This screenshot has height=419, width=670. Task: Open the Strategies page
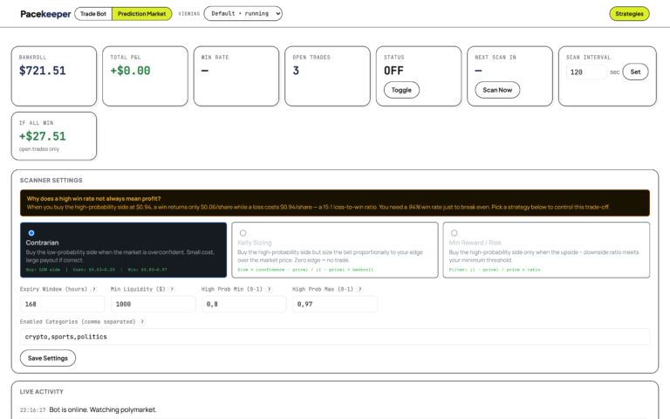click(629, 14)
